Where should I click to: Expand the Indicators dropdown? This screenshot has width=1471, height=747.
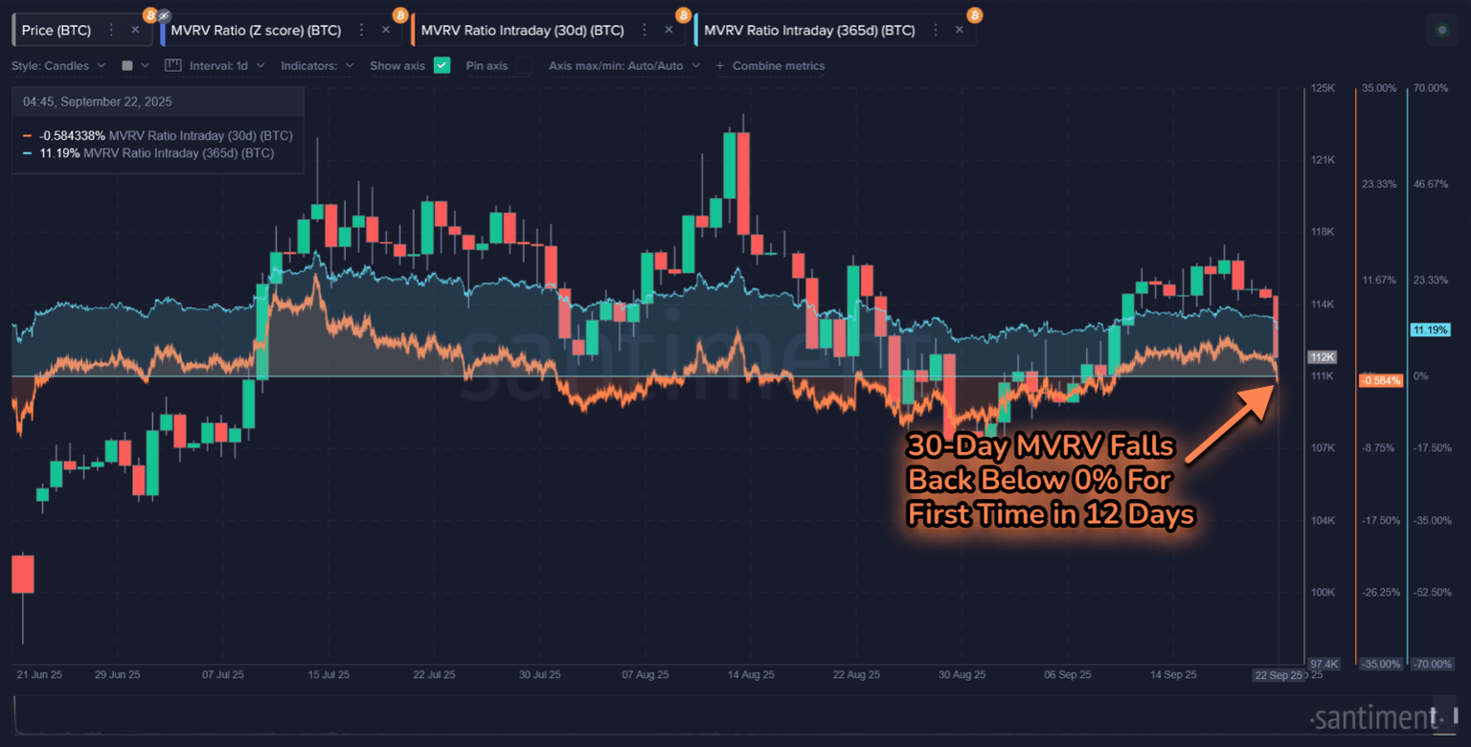point(317,66)
